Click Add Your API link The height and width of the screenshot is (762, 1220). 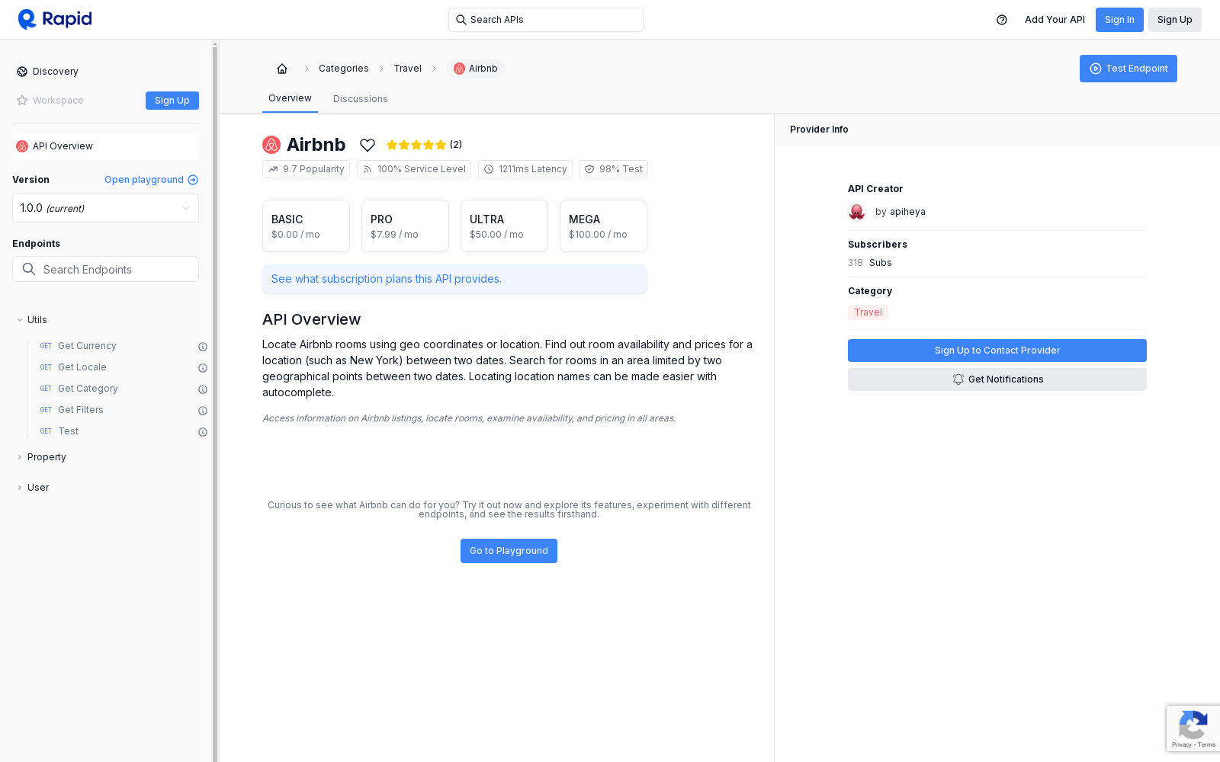click(1055, 20)
